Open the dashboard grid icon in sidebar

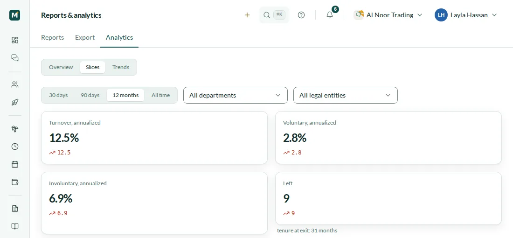click(x=15, y=40)
